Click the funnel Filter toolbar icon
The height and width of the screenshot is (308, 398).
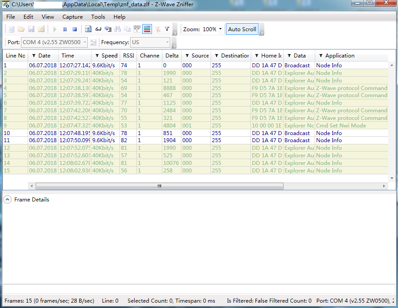(167, 29)
